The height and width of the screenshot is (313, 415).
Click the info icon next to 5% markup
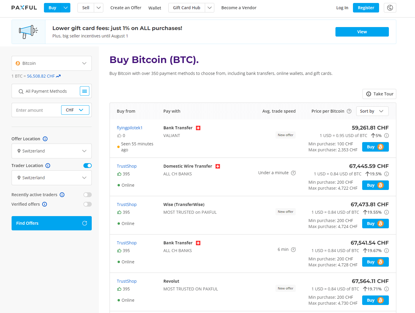[387, 136]
